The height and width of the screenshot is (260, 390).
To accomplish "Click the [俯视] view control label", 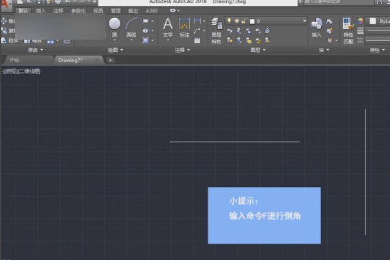I will pos(10,71).
